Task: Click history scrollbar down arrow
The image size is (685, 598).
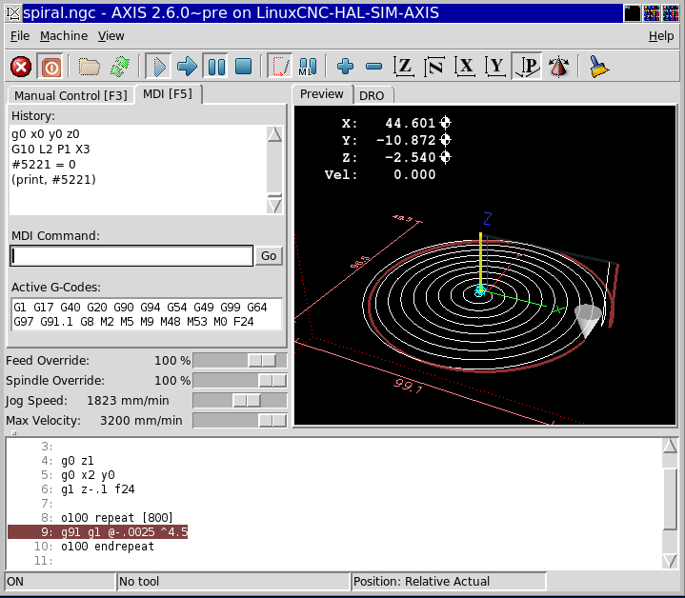Action: (x=274, y=205)
